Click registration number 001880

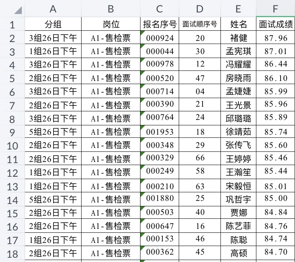160,199
